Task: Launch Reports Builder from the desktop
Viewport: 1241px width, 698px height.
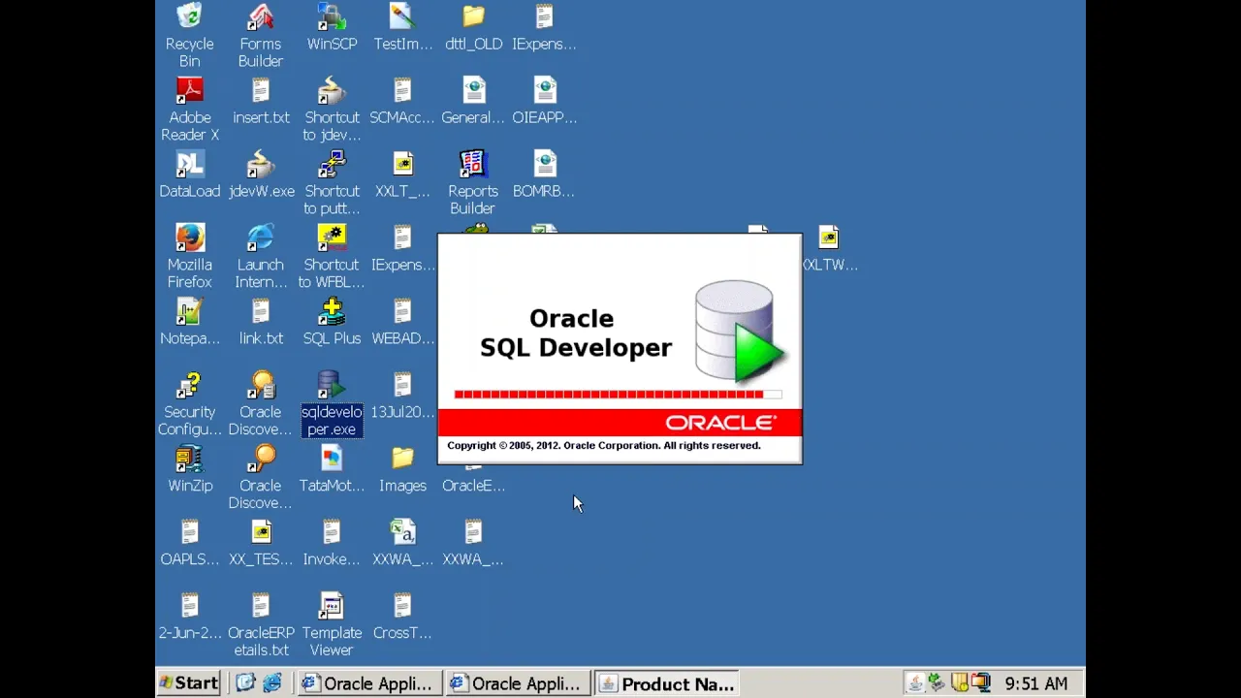Action: [473, 183]
